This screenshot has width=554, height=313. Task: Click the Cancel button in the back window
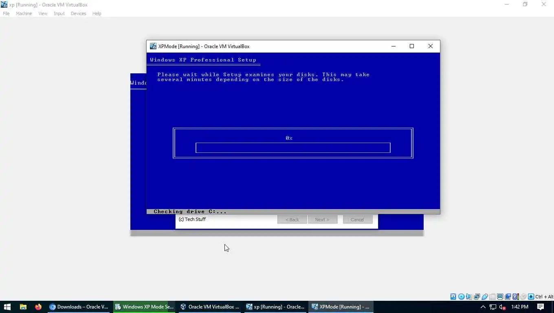click(x=357, y=220)
